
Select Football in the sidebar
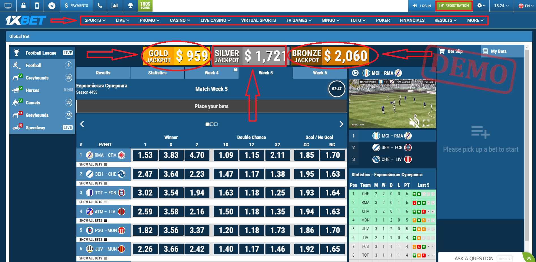42,65
